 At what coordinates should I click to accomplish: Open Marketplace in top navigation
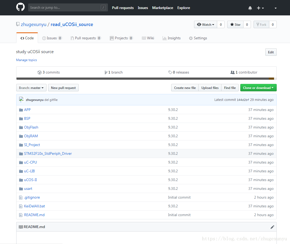(163, 8)
